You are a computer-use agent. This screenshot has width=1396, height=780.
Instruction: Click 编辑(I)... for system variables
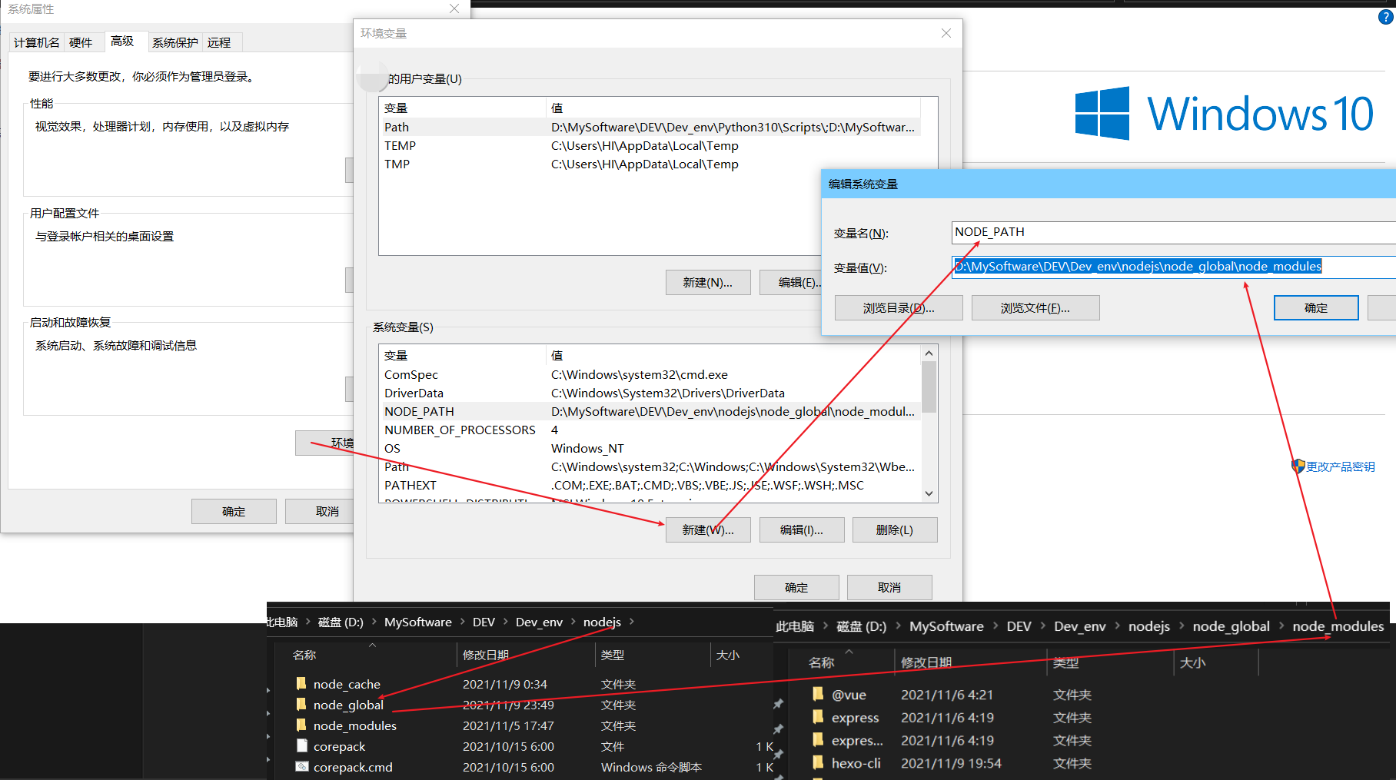tap(802, 529)
